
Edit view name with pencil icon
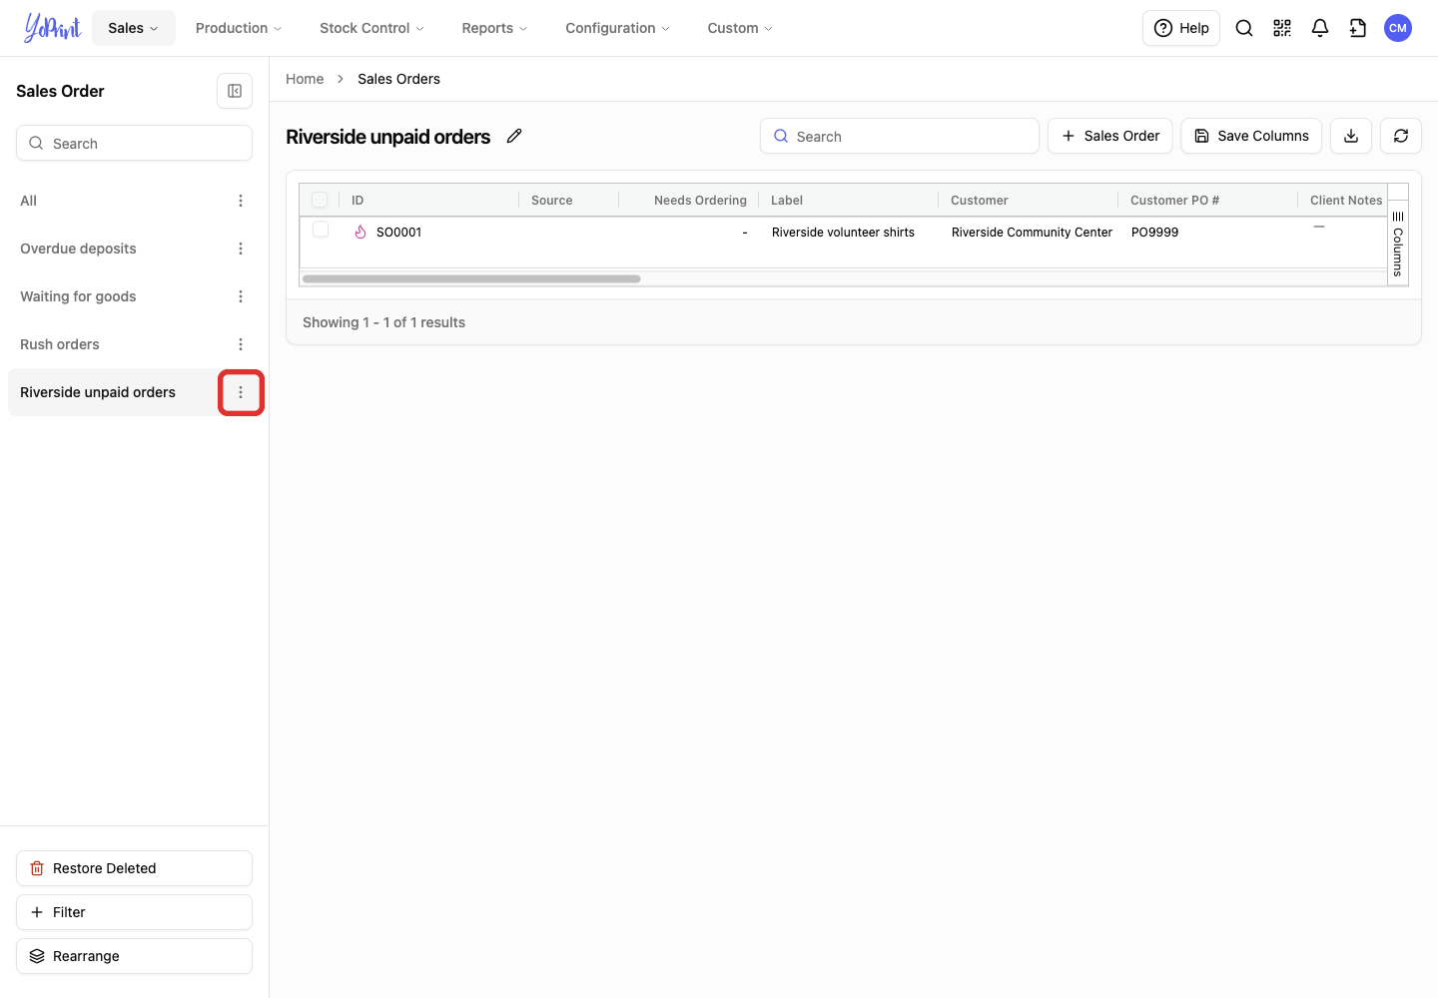pos(514,136)
